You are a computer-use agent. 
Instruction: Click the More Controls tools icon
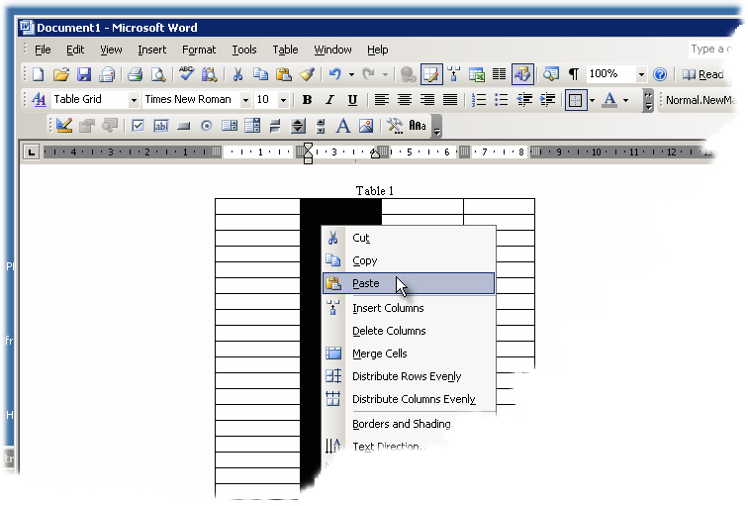click(395, 126)
